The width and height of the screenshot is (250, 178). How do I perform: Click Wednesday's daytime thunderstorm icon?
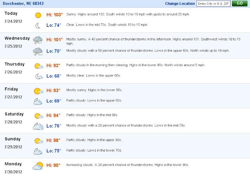37,40
